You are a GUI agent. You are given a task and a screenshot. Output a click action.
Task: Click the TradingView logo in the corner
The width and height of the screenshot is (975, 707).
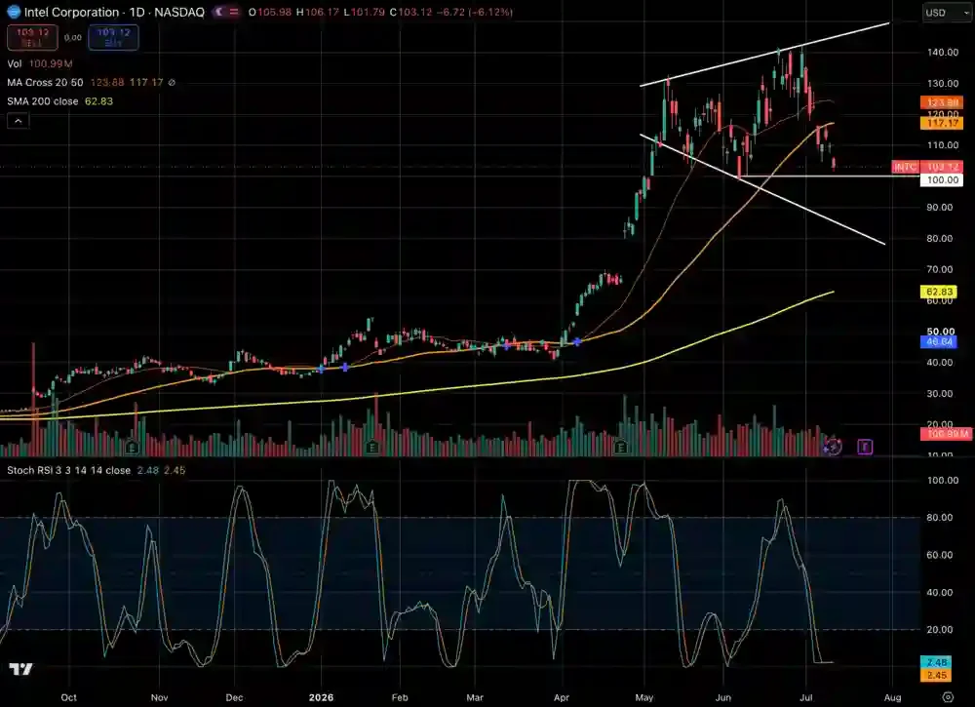[x=21, y=669]
